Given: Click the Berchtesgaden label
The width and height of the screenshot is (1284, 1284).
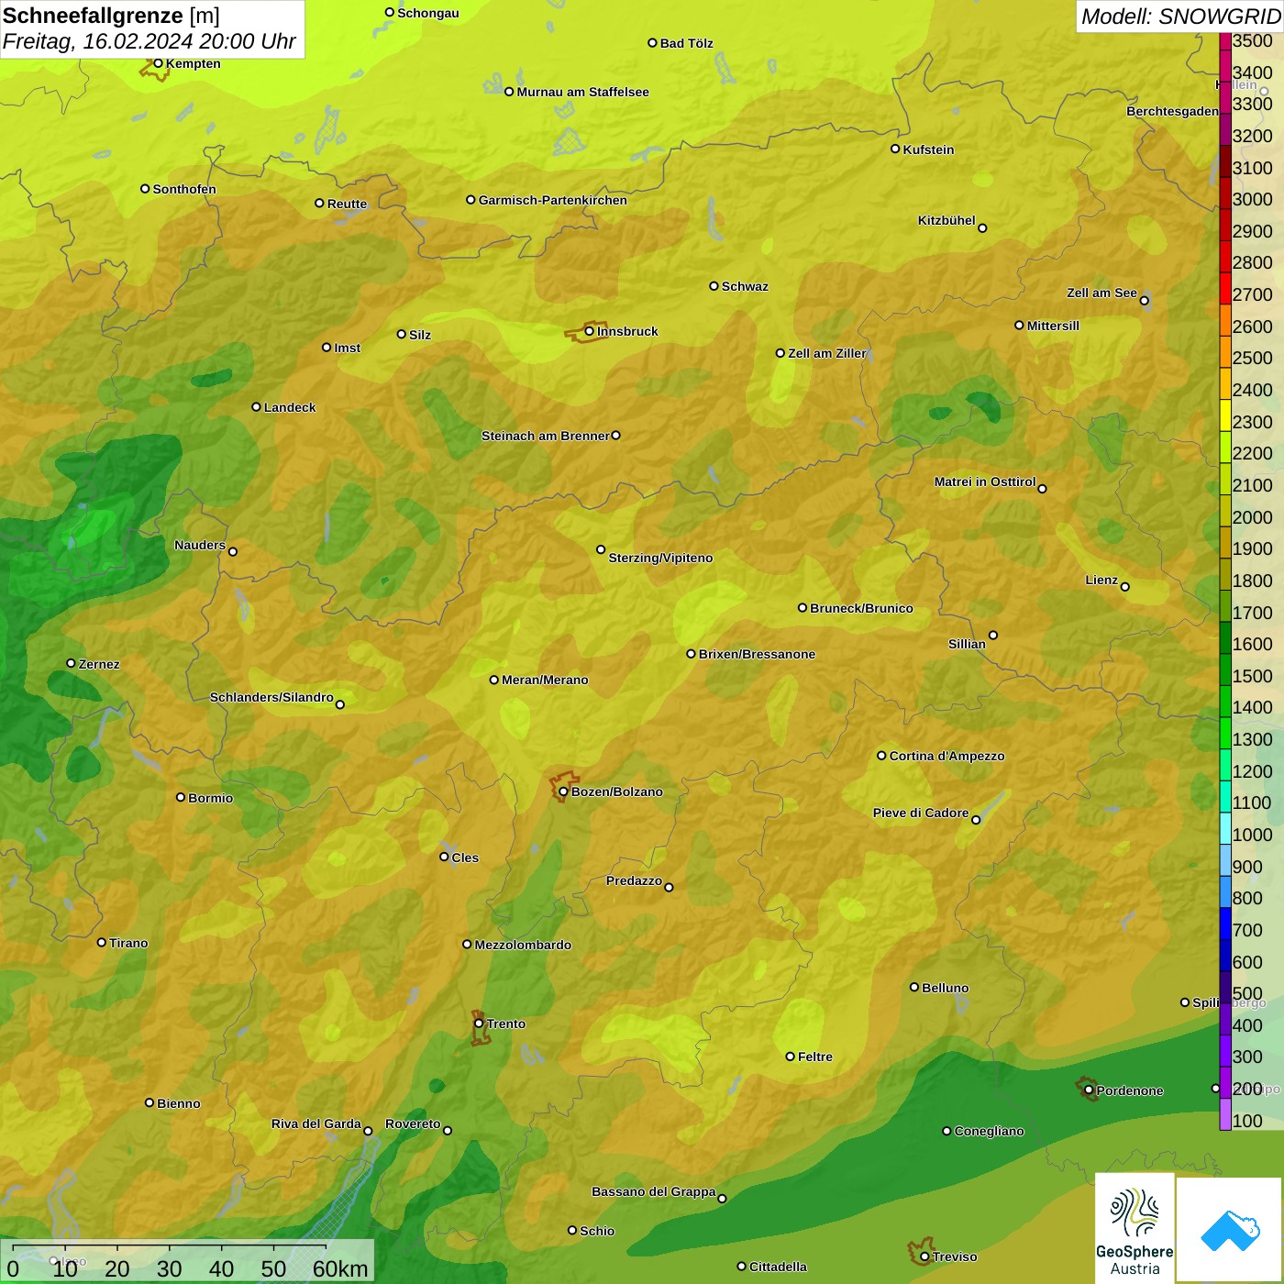Looking at the screenshot, I should coord(1172,111).
